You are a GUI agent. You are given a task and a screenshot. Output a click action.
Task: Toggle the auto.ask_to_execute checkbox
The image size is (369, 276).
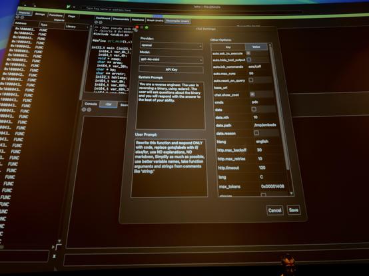coord(248,53)
